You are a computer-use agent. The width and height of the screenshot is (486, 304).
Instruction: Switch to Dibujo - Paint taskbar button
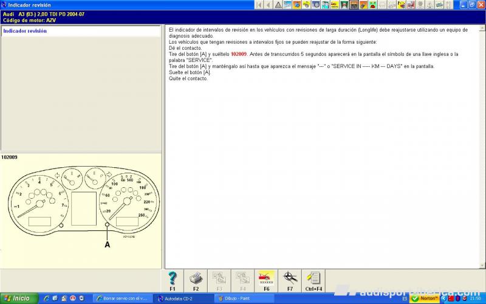tap(245, 299)
